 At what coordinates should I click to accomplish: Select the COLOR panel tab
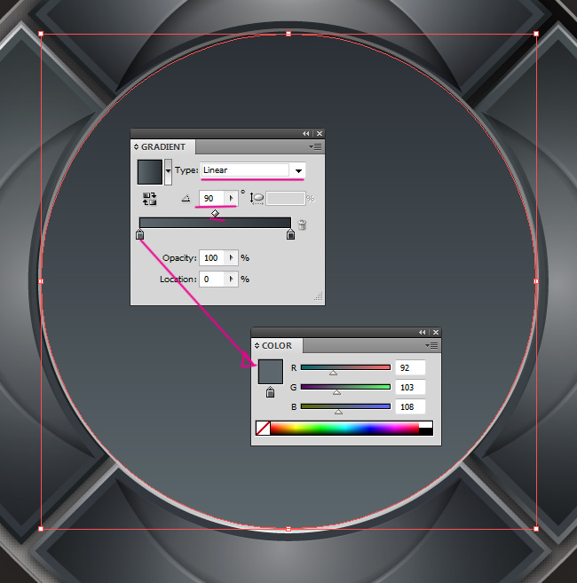coord(277,346)
